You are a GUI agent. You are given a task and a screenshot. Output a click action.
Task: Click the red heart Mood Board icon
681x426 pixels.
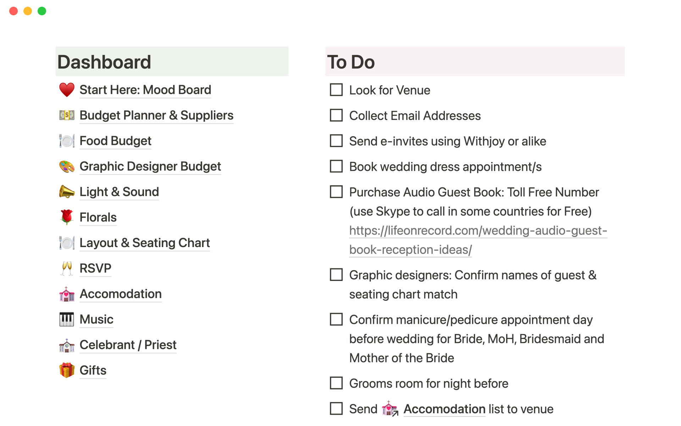pyautogui.click(x=67, y=90)
